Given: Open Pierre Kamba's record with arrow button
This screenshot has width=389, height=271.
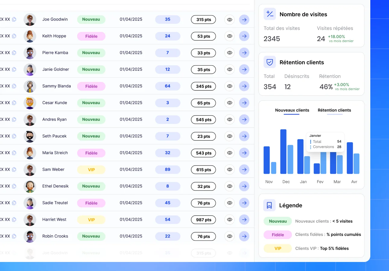Looking at the screenshot, I should click(x=244, y=53).
